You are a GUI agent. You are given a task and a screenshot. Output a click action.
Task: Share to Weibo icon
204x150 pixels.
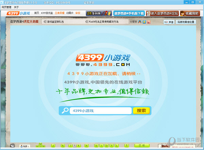click(x=149, y=22)
